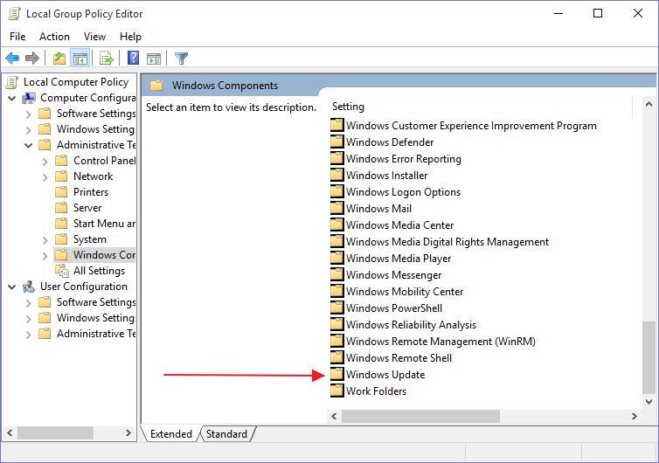Switch to the Standard tab
Viewport: 659px width, 463px height.
226,434
